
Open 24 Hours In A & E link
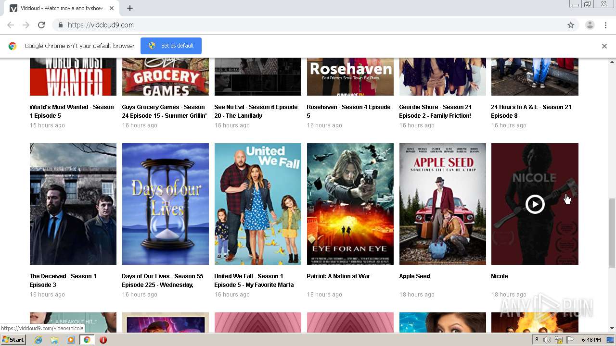tap(531, 111)
